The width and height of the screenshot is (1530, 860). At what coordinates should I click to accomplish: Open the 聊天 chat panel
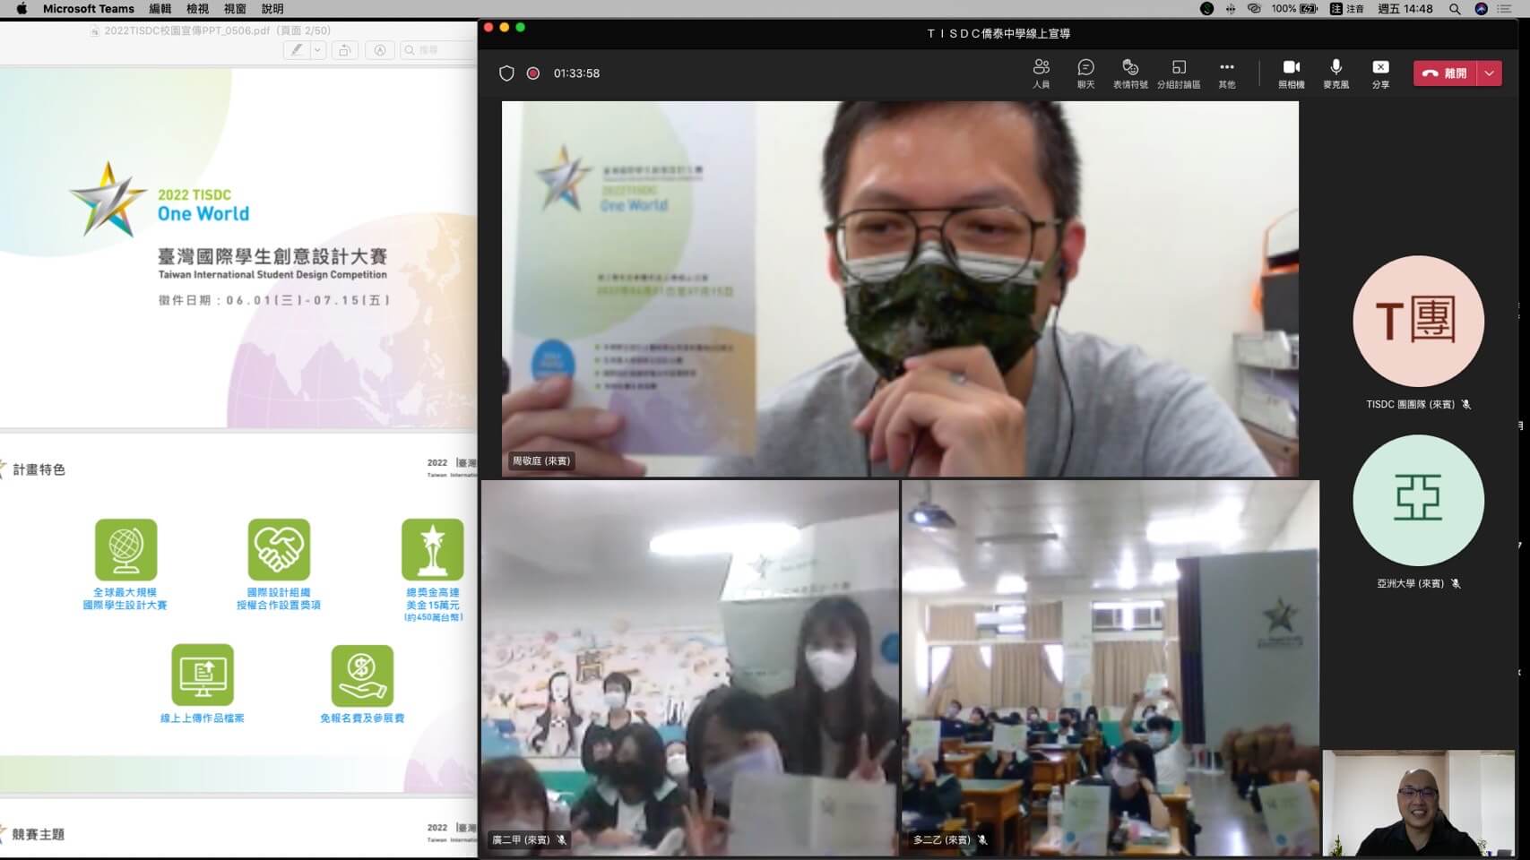tap(1085, 73)
